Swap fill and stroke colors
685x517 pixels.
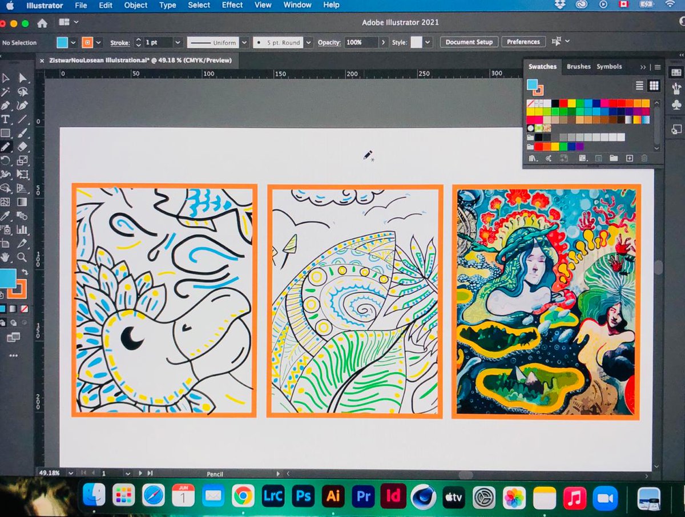coord(25,273)
